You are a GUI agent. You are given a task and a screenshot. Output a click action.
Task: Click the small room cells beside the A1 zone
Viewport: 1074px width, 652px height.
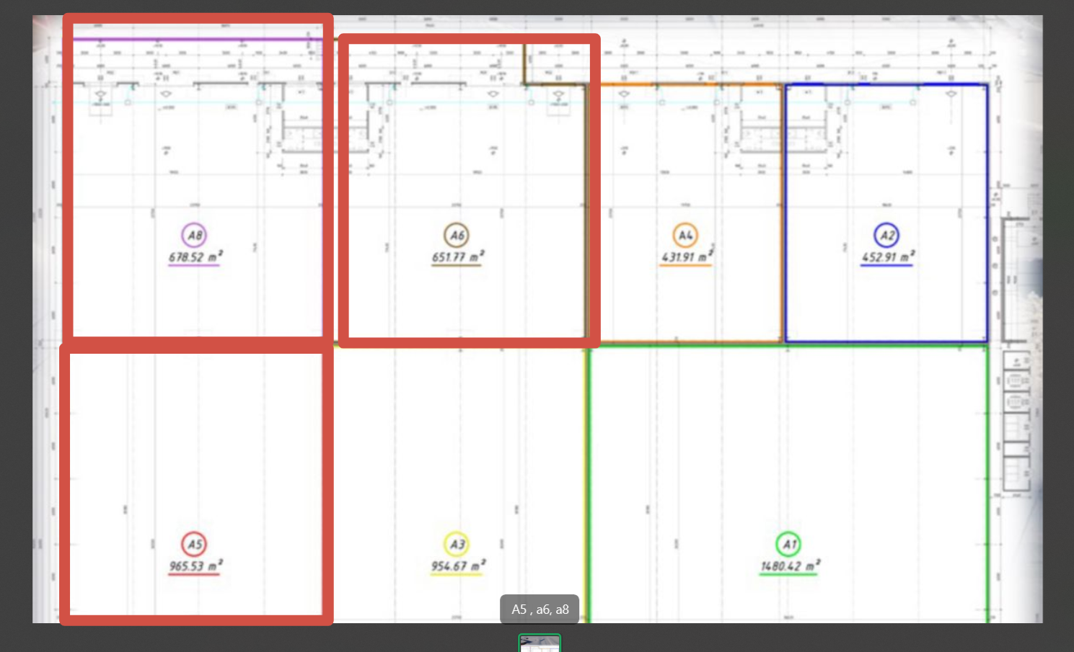[1017, 421]
